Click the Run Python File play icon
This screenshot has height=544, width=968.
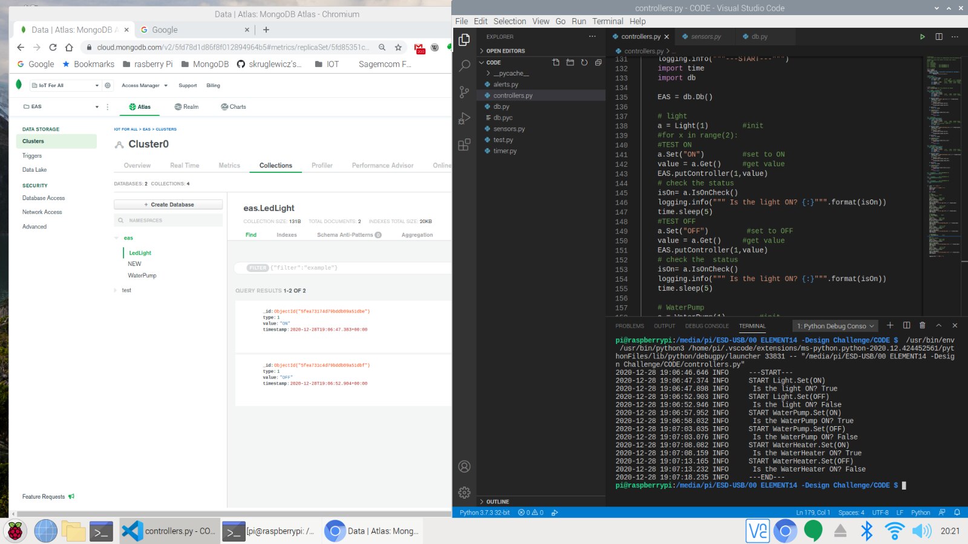tap(922, 37)
